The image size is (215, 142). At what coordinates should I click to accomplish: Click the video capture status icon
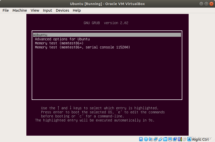pyautogui.click(x=175, y=139)
